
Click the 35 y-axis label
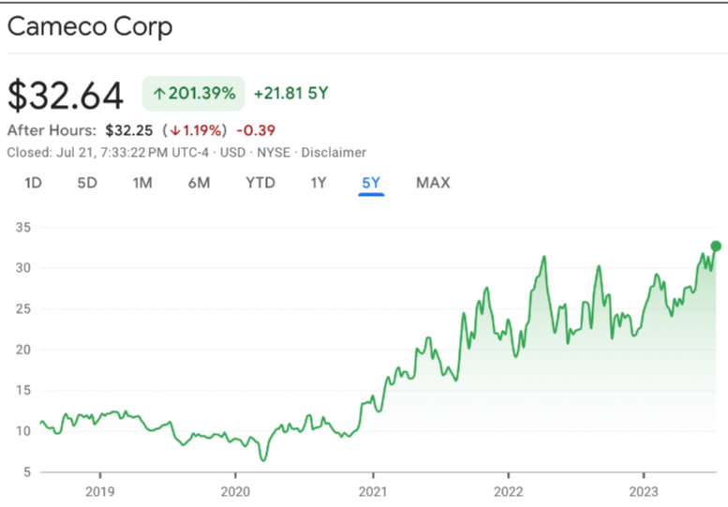pyautogui.click(x=23, y=228)
